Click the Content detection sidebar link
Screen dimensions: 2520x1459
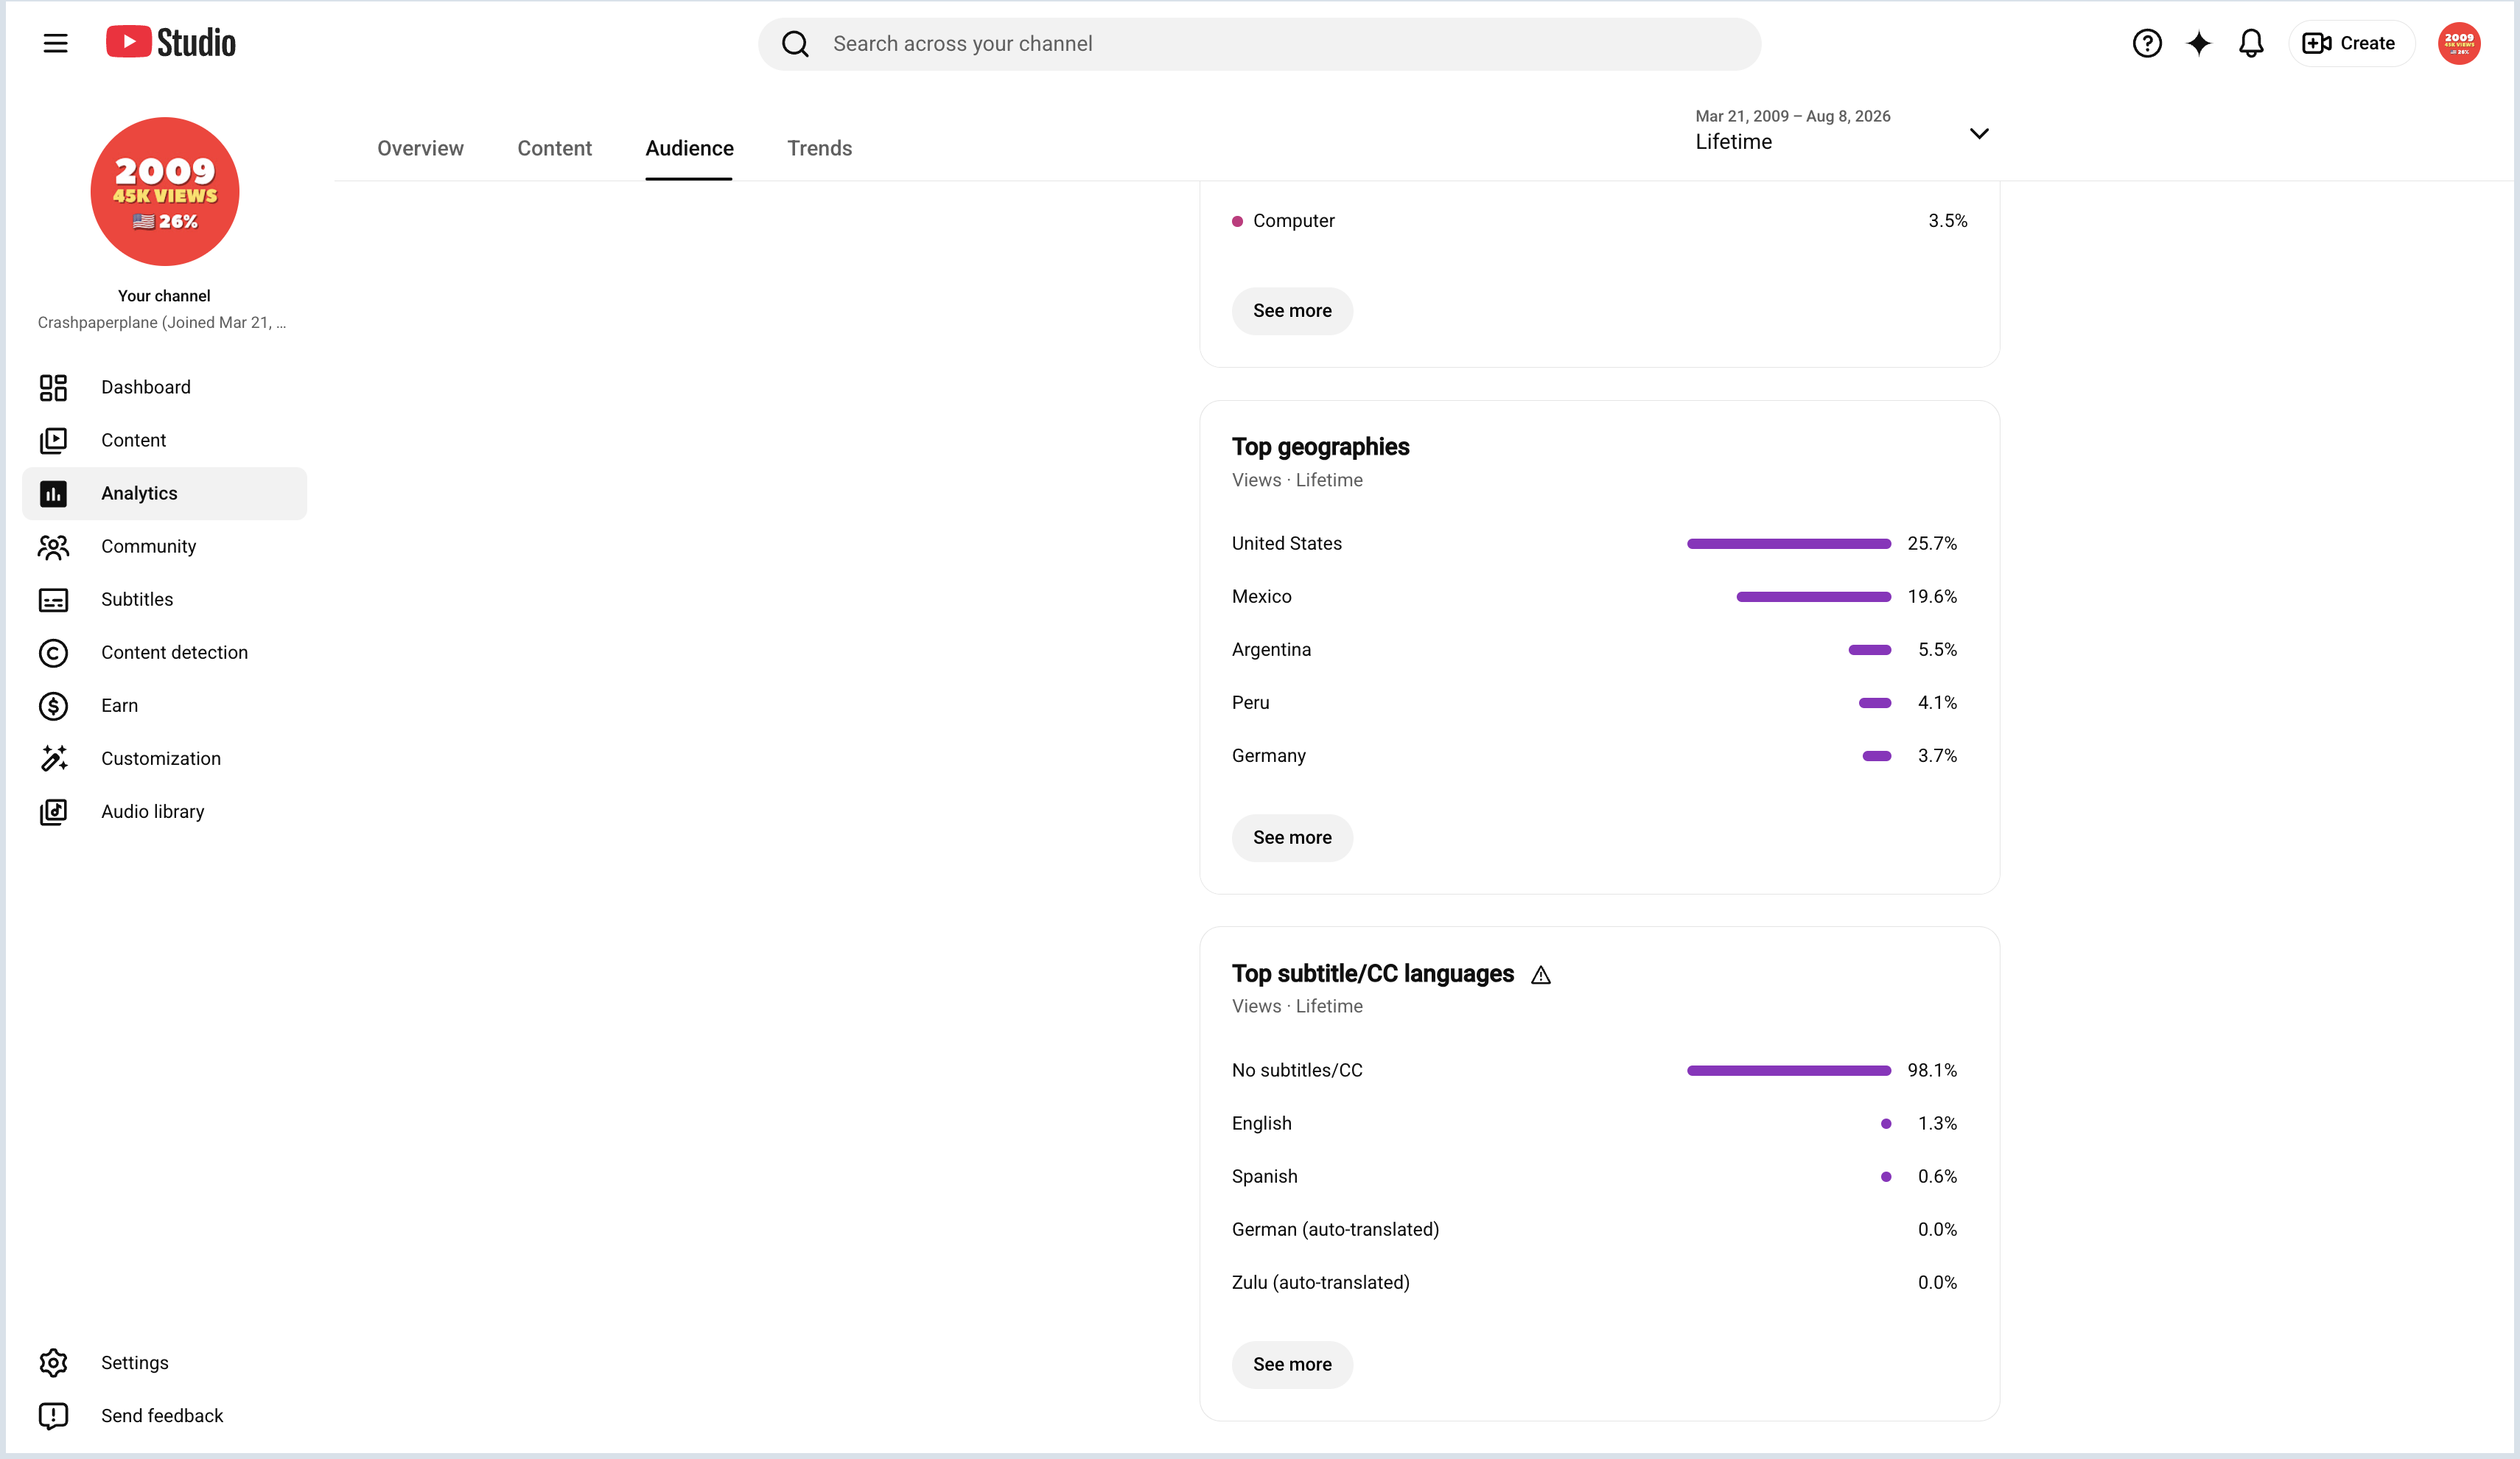coord(164,652)
